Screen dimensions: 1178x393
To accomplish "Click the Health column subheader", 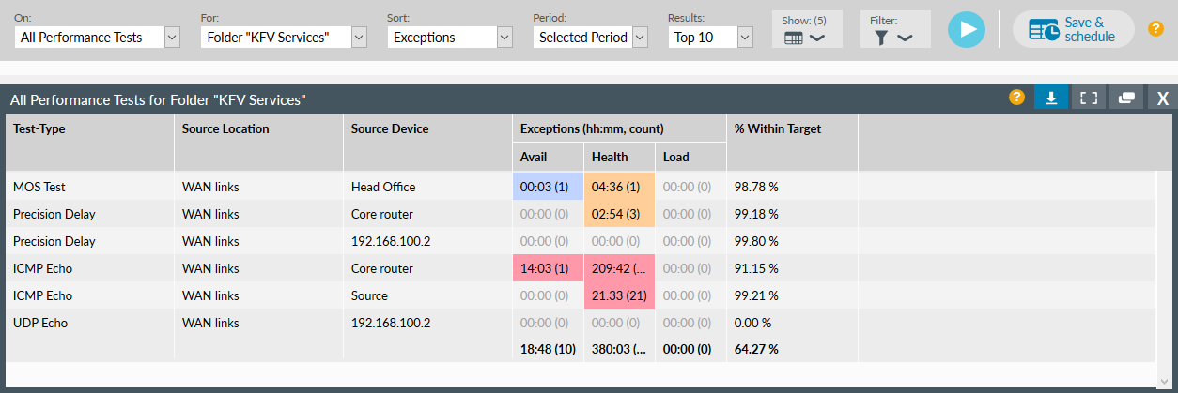I will (x=610, y=157).
